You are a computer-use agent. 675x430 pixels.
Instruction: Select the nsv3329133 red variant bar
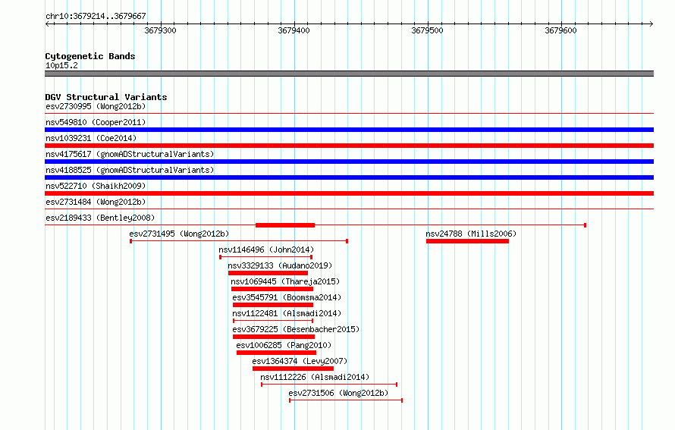pos(268,273)
